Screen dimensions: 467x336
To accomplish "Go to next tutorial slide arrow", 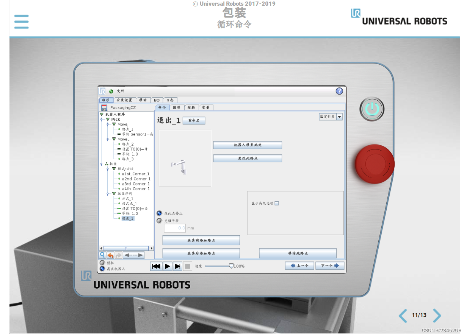I will coord(437,315).
